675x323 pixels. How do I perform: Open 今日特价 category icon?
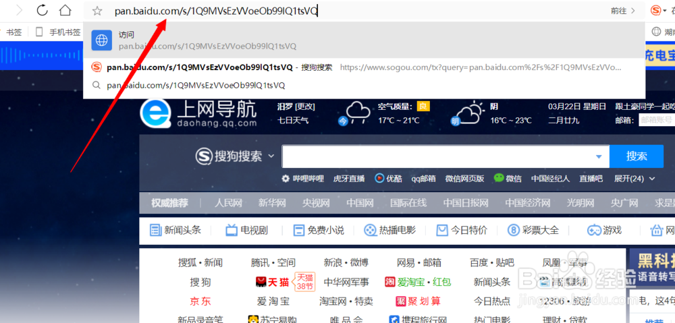(462, 230)
